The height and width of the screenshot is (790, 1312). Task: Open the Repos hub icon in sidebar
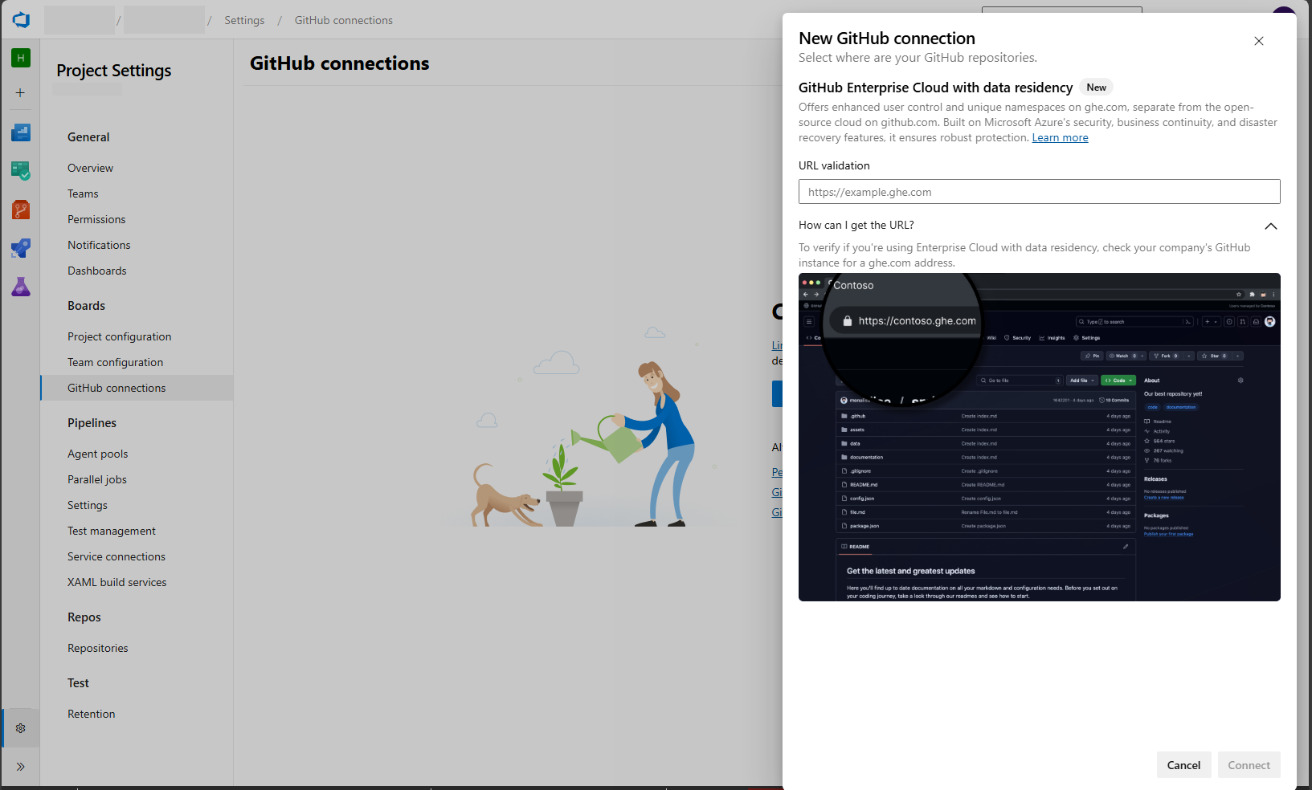tap(21, 210)
